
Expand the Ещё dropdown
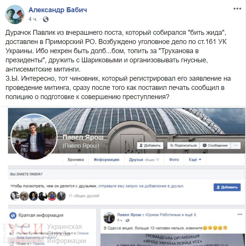tap(195, 160)
